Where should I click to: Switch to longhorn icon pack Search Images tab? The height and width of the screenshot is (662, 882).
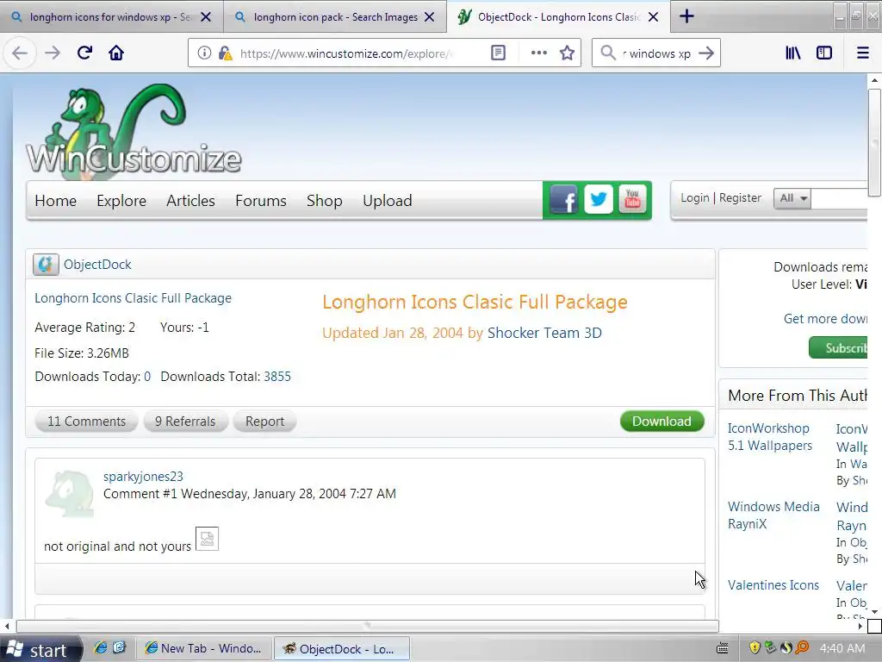tap(335, 17)
